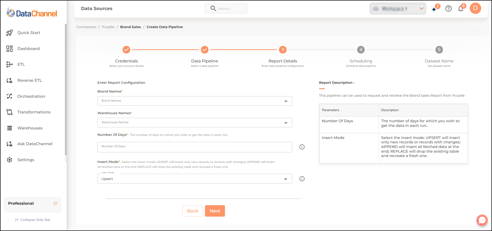Click the Next button
Image resolution: width=492 pixels, height=231 pixels.
click(x=215, y=211)
